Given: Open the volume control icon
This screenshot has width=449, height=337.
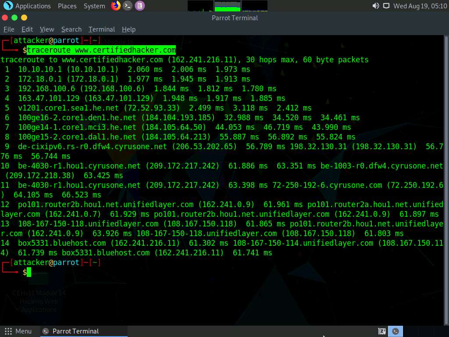Looking at the screenshot, I should pyautogui.click(x=375, y=6).
